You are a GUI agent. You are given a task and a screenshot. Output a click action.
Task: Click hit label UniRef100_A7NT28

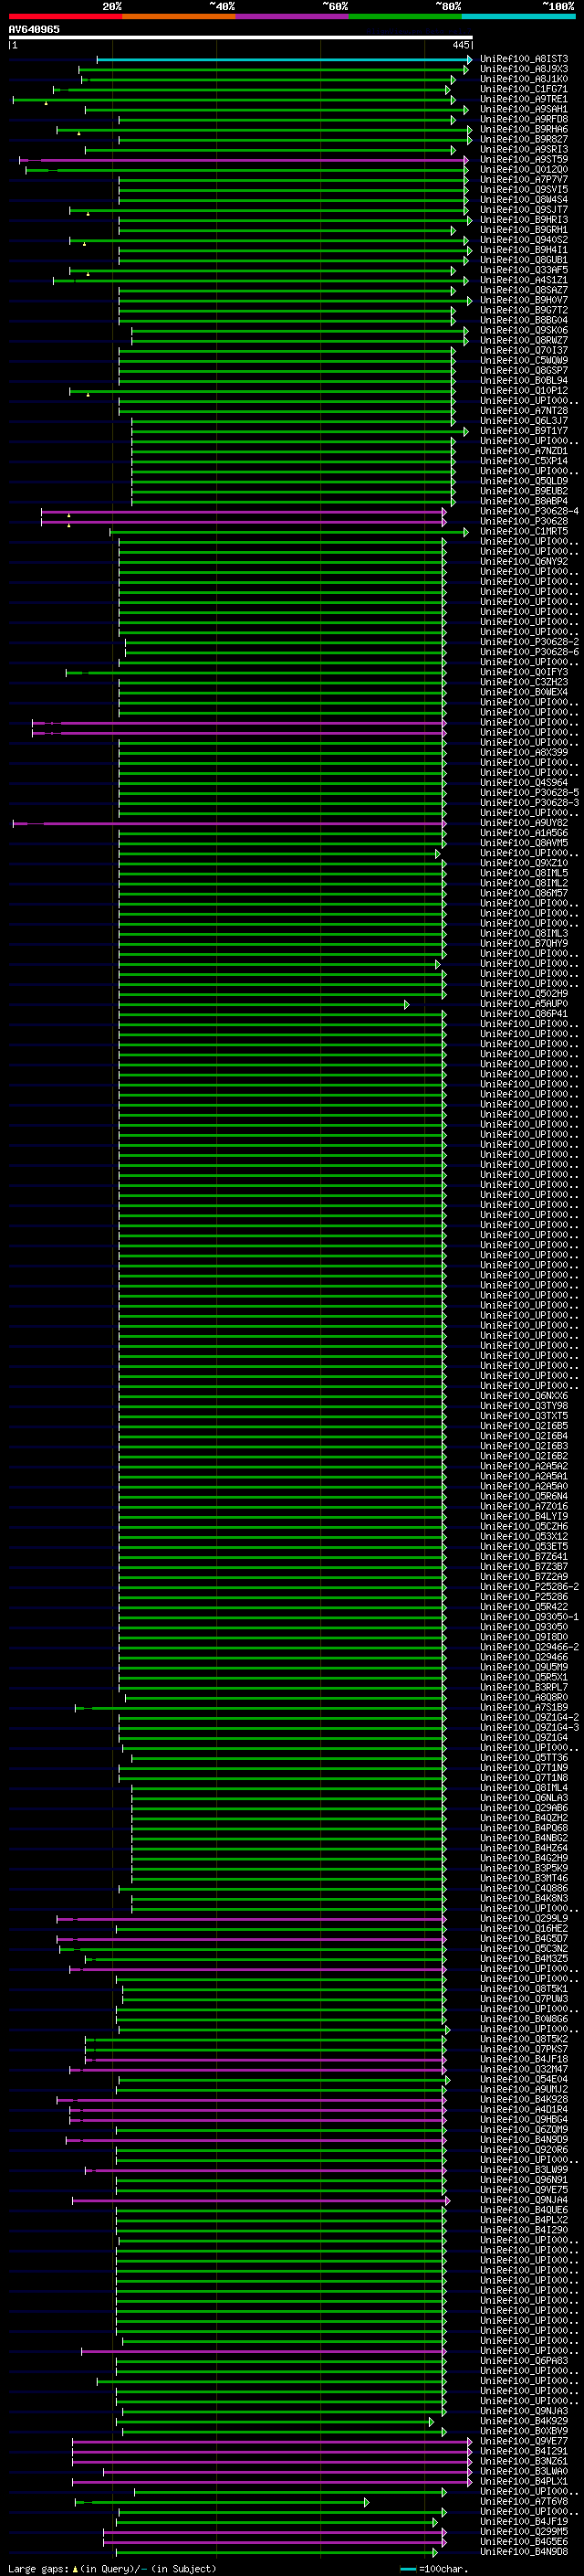(x=524, y=411)
